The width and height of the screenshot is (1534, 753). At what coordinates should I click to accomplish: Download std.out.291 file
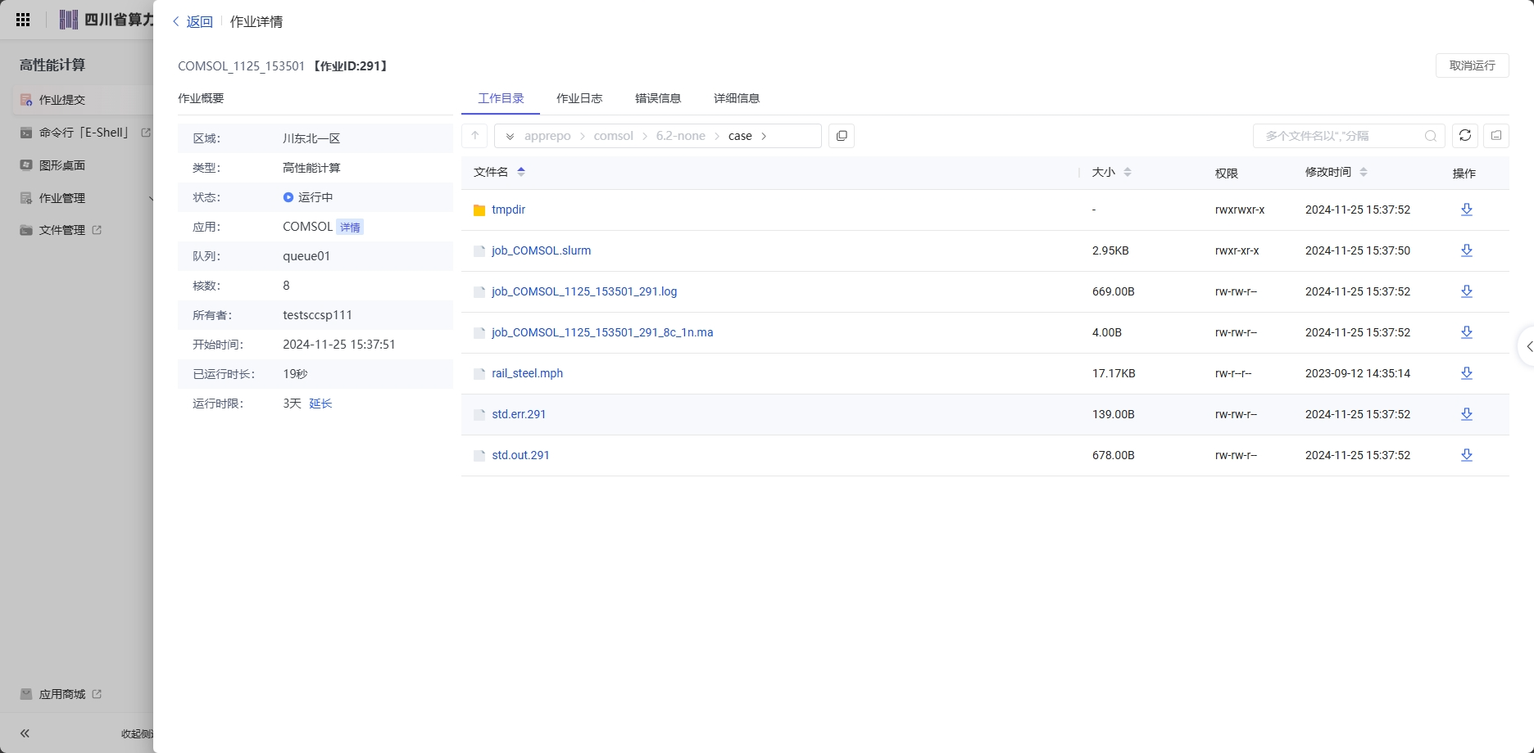(x=1467, y=455)
